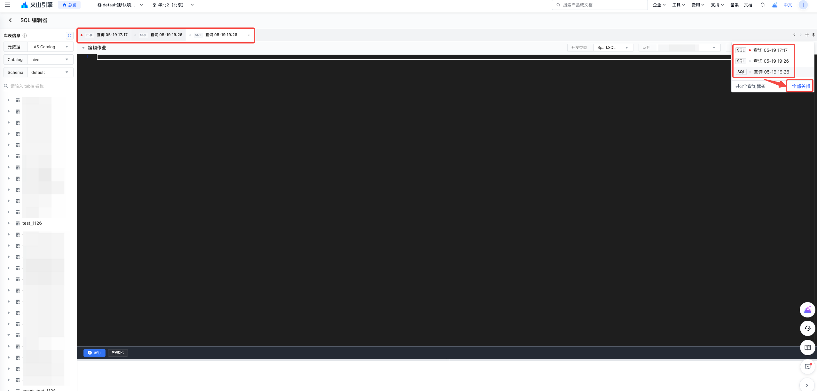
Task: Open the 华北2（北京）region dropdown
Action: (173, 5)
